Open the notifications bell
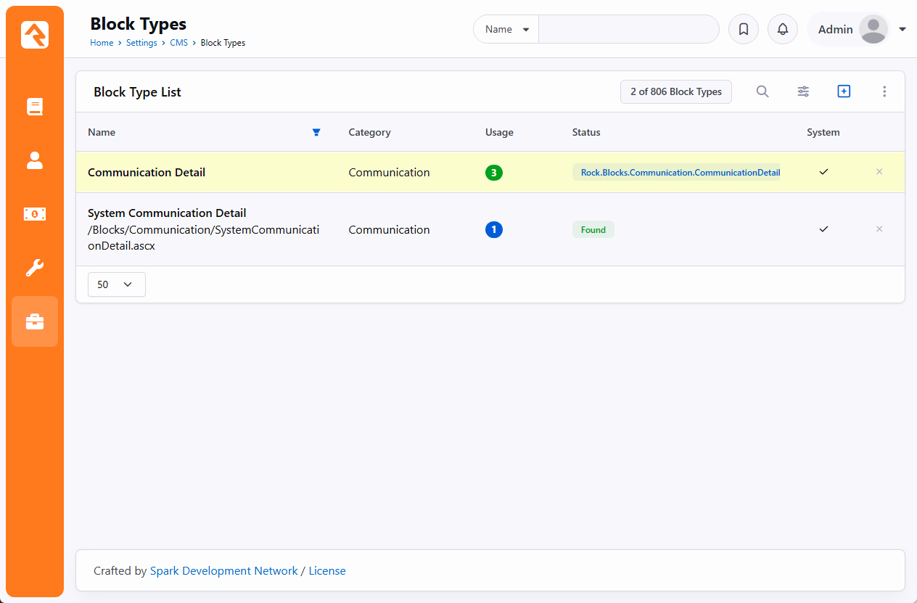 (x=782, y=29)
